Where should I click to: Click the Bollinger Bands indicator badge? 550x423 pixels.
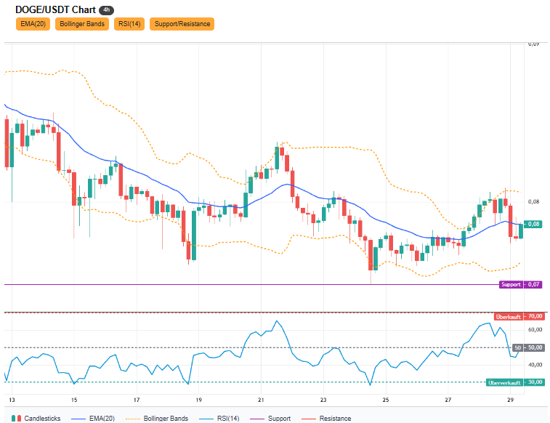tap(82, 24)
